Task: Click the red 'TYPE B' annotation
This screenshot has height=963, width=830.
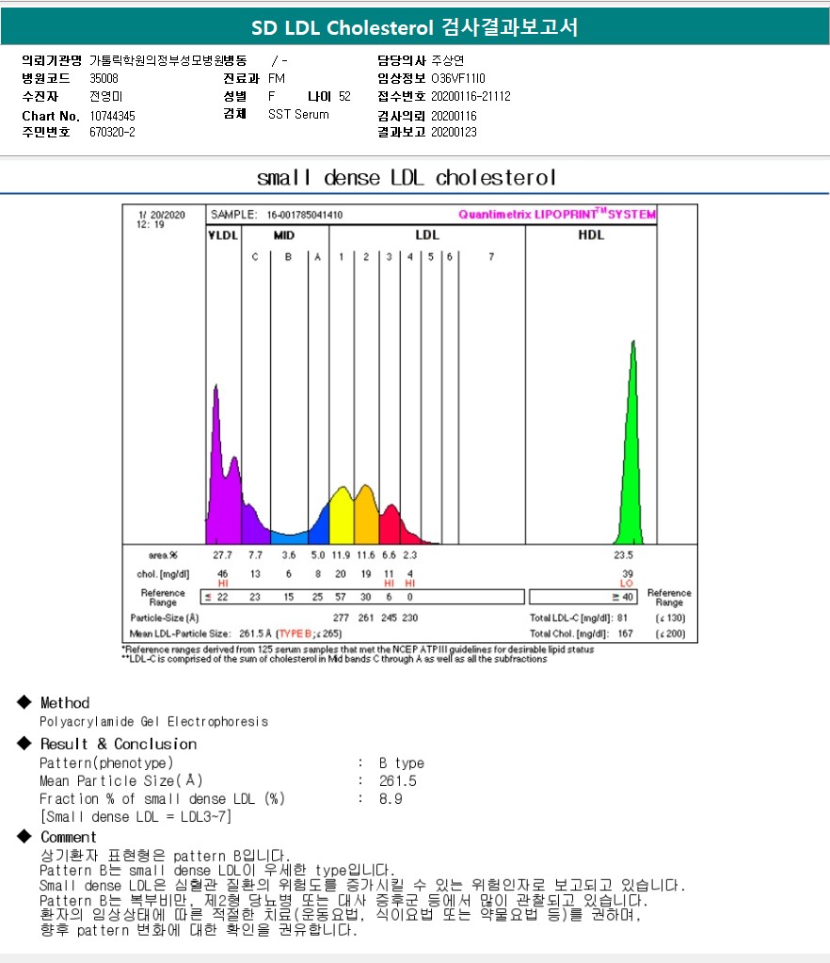Action: 295,634
